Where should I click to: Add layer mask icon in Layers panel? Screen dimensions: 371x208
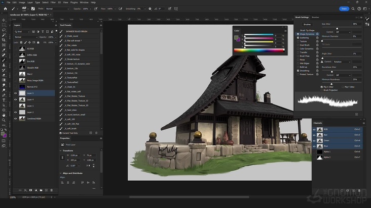[x=30, y=190]
